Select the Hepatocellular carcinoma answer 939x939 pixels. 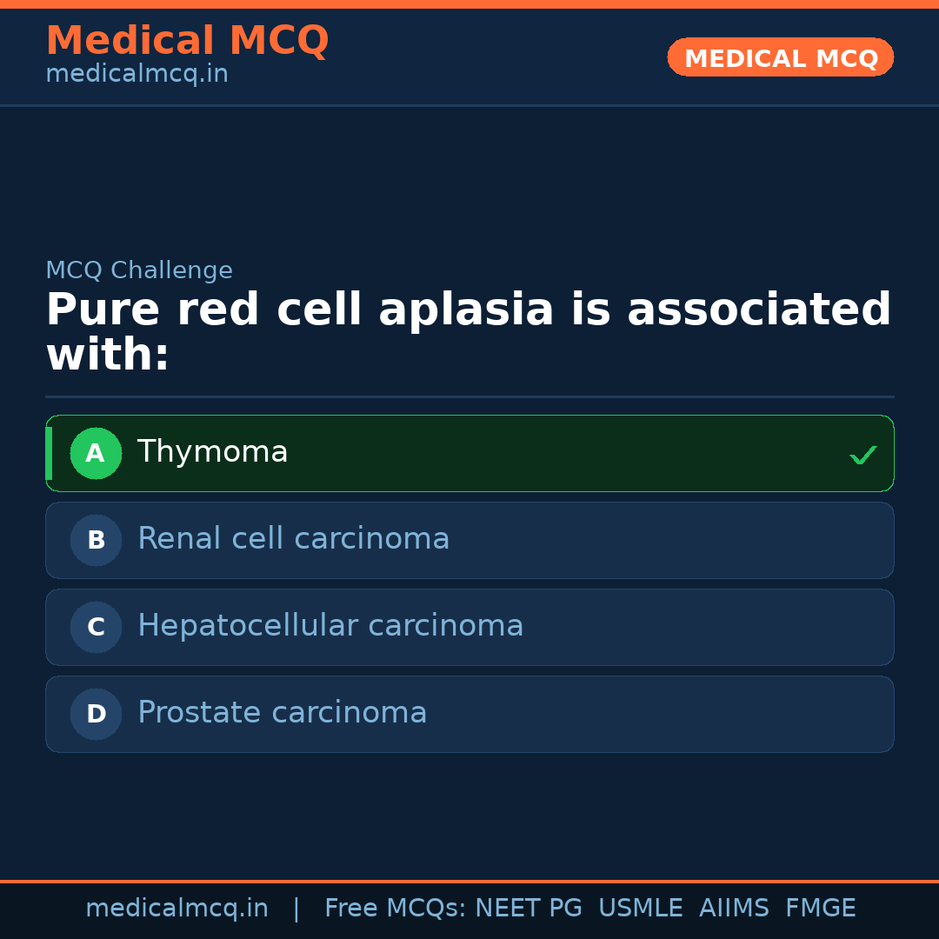pos(330,626)
